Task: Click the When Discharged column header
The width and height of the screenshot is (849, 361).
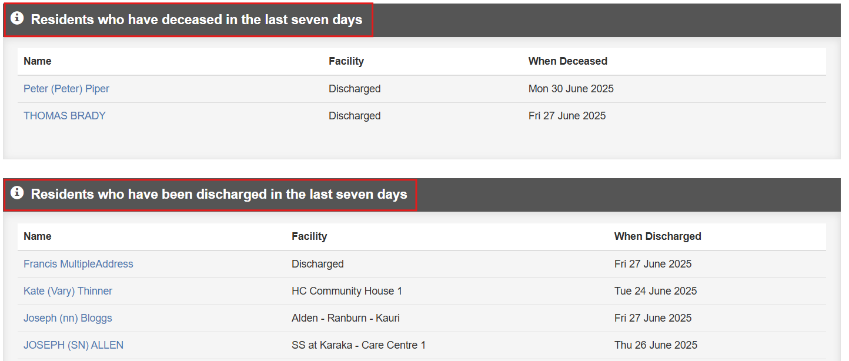Action: [x=657, y=236]
